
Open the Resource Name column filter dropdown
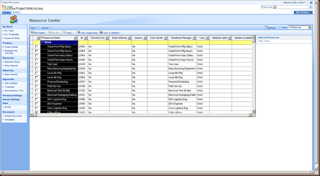(75, 38)
